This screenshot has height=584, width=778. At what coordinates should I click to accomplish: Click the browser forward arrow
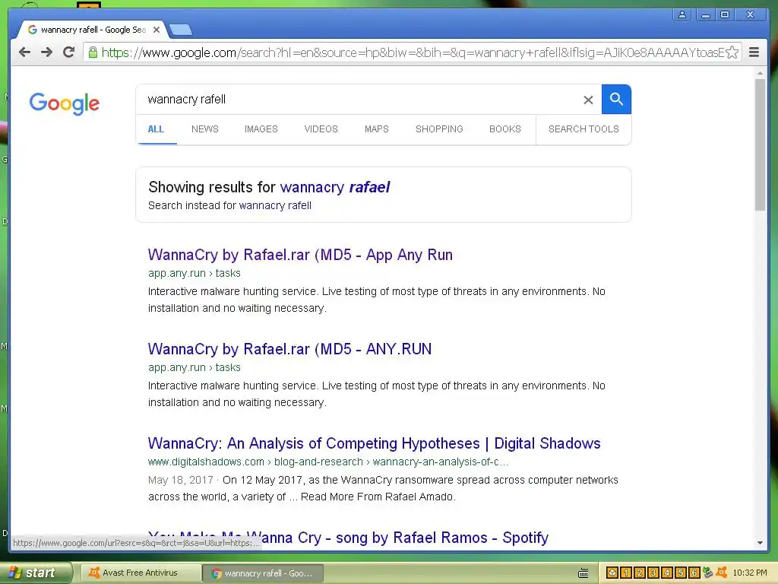[46, 52]
